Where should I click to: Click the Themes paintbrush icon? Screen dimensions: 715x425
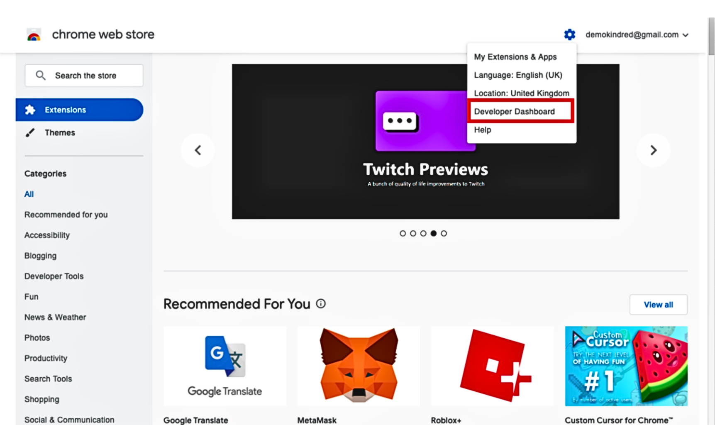(30, 132)
